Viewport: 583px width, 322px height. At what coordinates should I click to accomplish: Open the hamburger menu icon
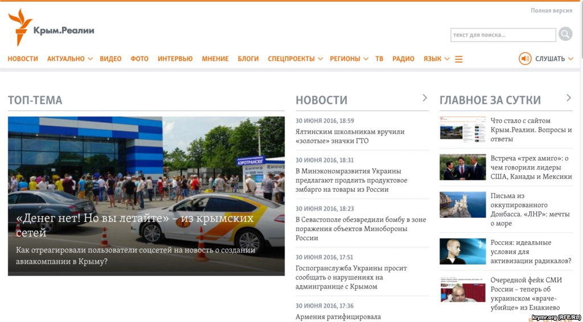pyautogui.click(x=459, y=59)
